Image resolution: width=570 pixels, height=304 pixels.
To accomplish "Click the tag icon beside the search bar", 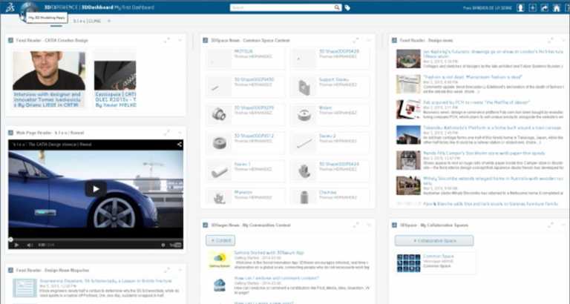I will 348,7.
